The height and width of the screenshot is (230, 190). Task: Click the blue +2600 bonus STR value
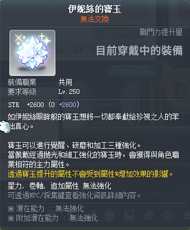[68, 105]
